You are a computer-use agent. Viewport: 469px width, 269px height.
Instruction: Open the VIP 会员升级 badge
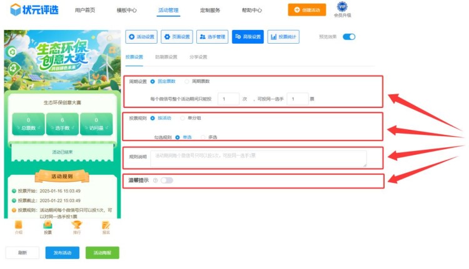tap(342, 7)
